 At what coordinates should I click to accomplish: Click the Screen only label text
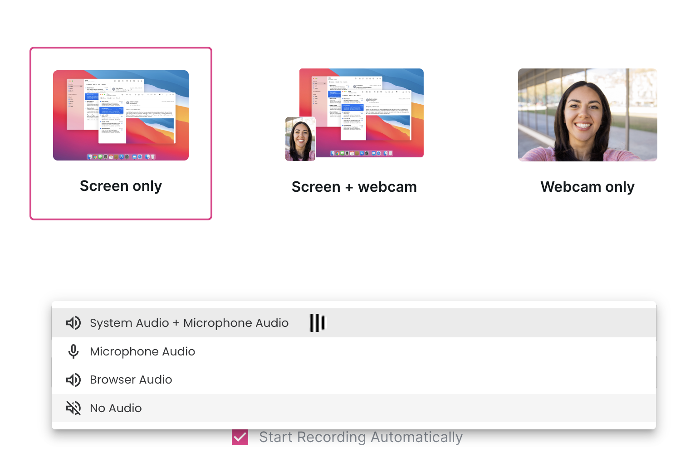point(121,186)
